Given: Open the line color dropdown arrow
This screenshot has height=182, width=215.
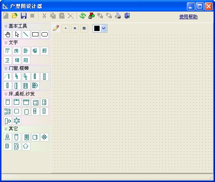Looking at the screenshot, I should point(104,28).
